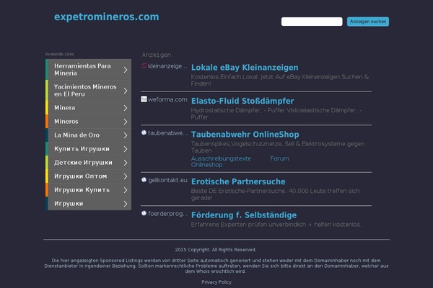Click the foerderprog... domain text

(168, 214)
